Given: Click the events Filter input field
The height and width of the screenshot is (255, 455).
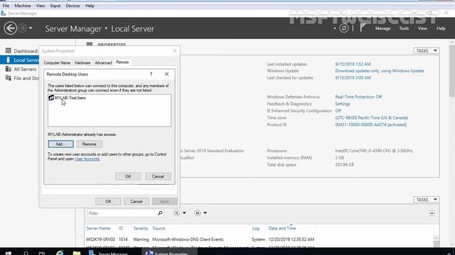Looking at the screenshot, I should point(122,213).
